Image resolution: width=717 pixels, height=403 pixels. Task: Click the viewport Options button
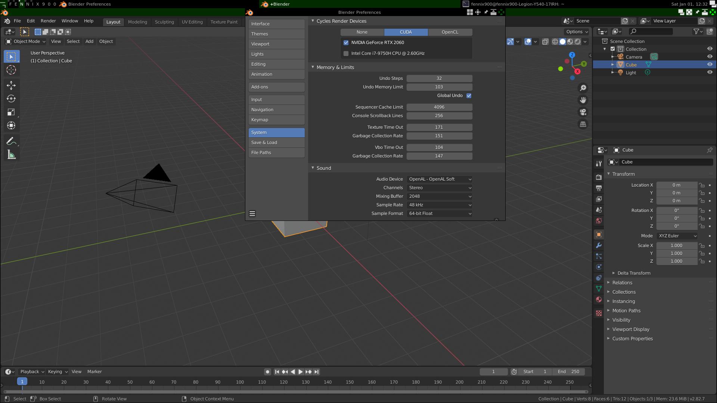577,32
